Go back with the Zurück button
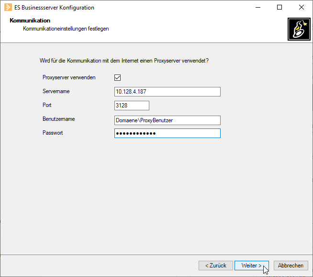 click(x=216, y=266)
